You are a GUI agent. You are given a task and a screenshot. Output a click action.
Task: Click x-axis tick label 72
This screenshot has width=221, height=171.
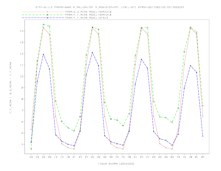pos(178,157)
